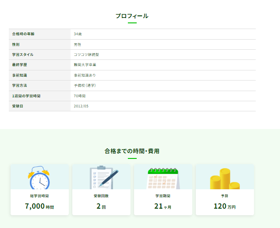Click the 2012/05 value
Viewport: 280px width, 228px height.
[x=81, y=106]
